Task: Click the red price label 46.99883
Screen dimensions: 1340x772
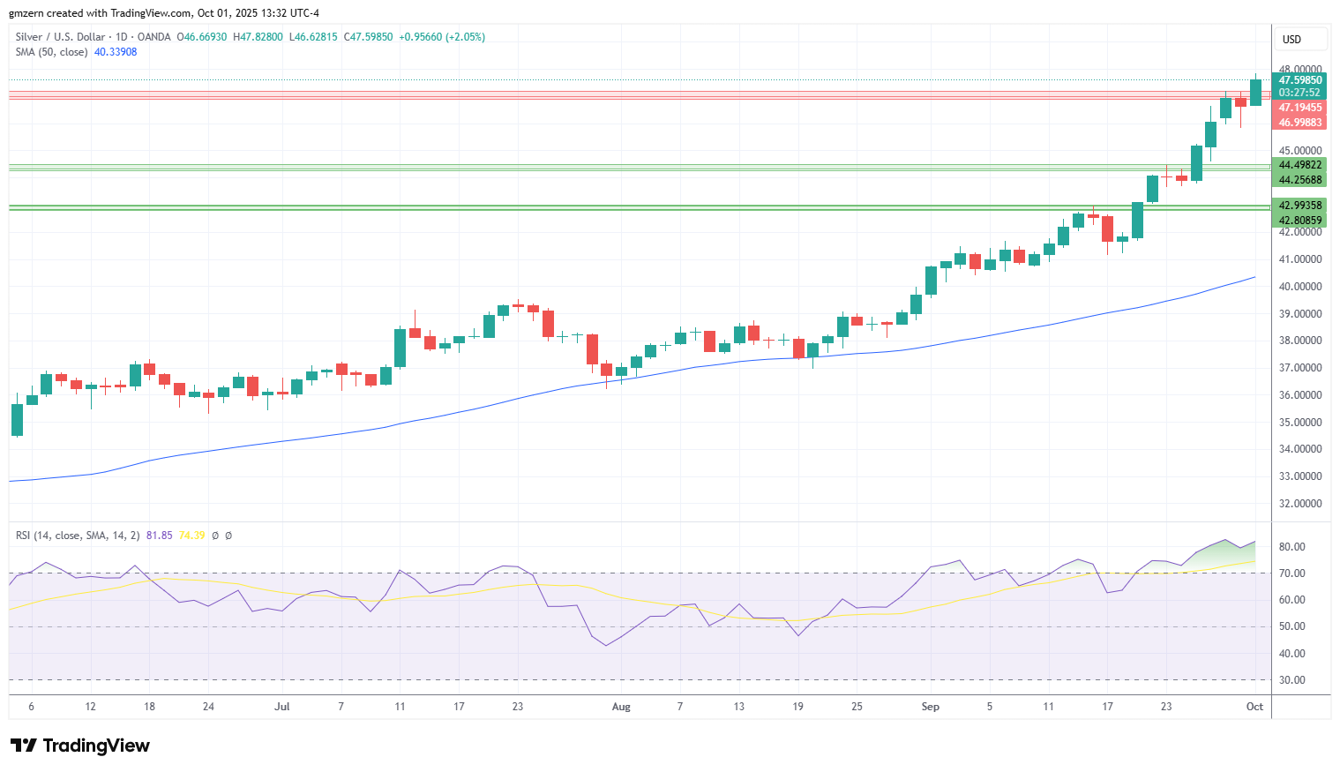Action: point(1299,123)
